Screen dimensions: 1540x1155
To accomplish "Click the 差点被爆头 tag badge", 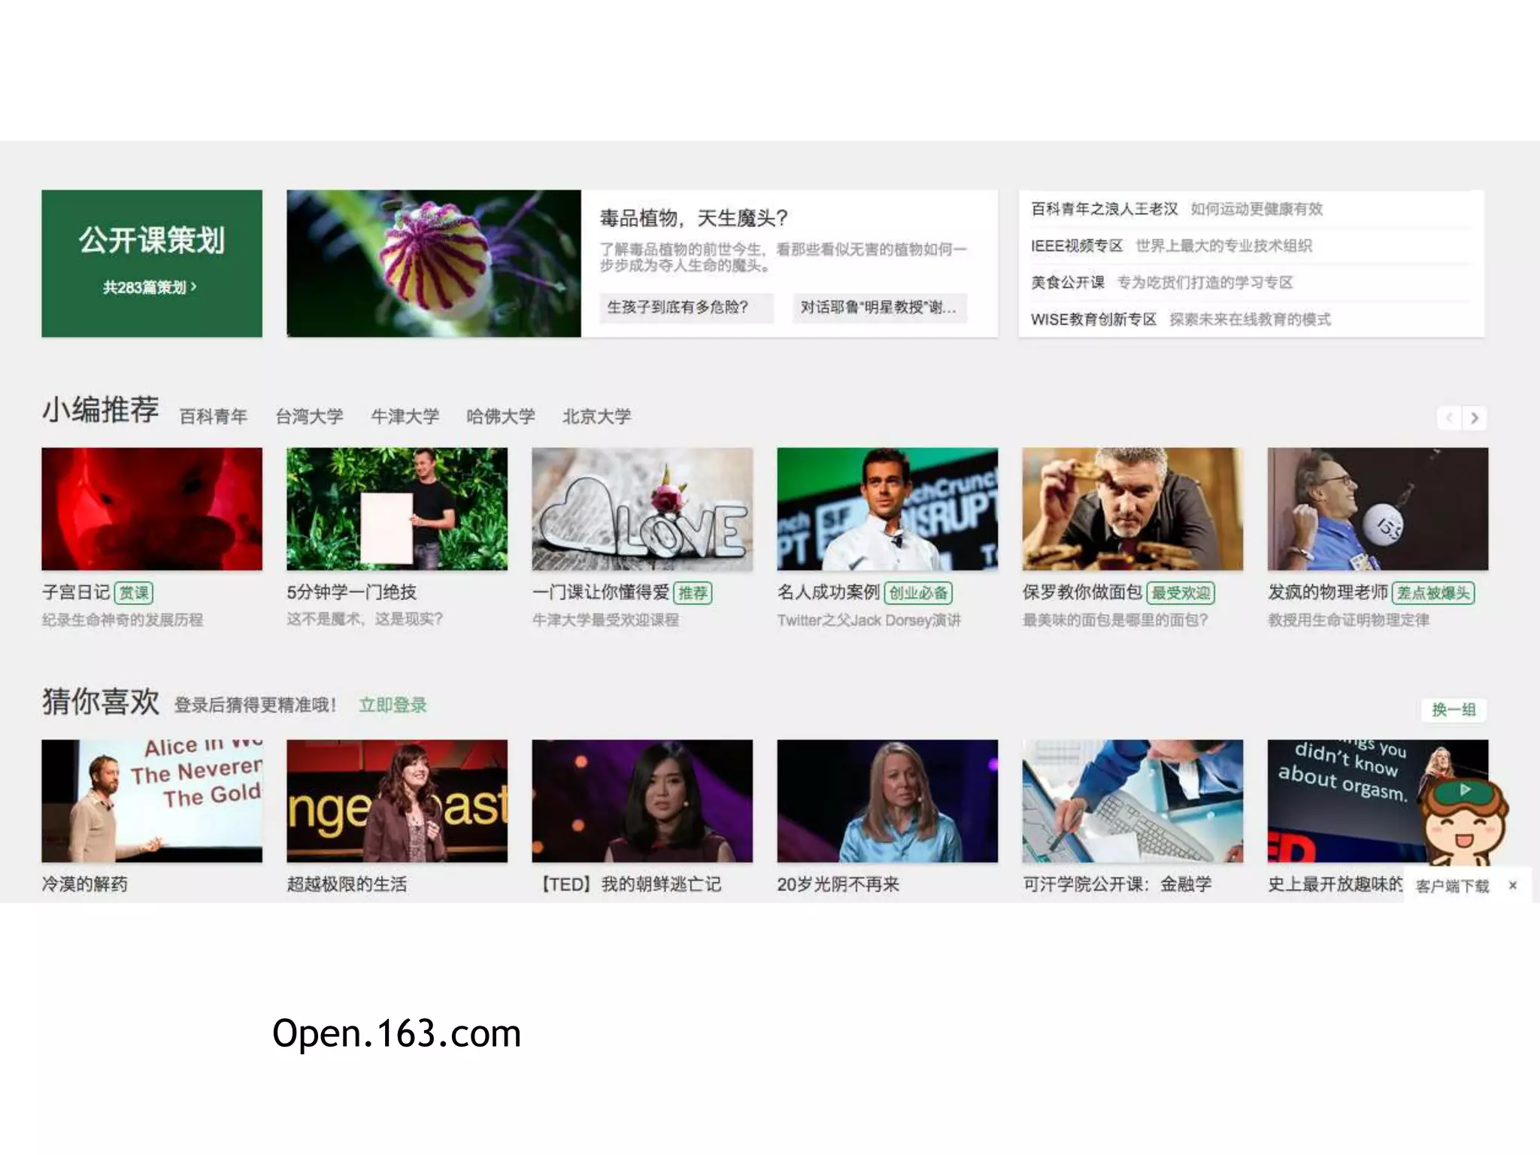I will [1432, 593].
